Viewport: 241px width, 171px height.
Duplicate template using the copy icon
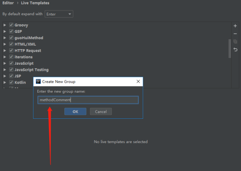coord(235,41)
